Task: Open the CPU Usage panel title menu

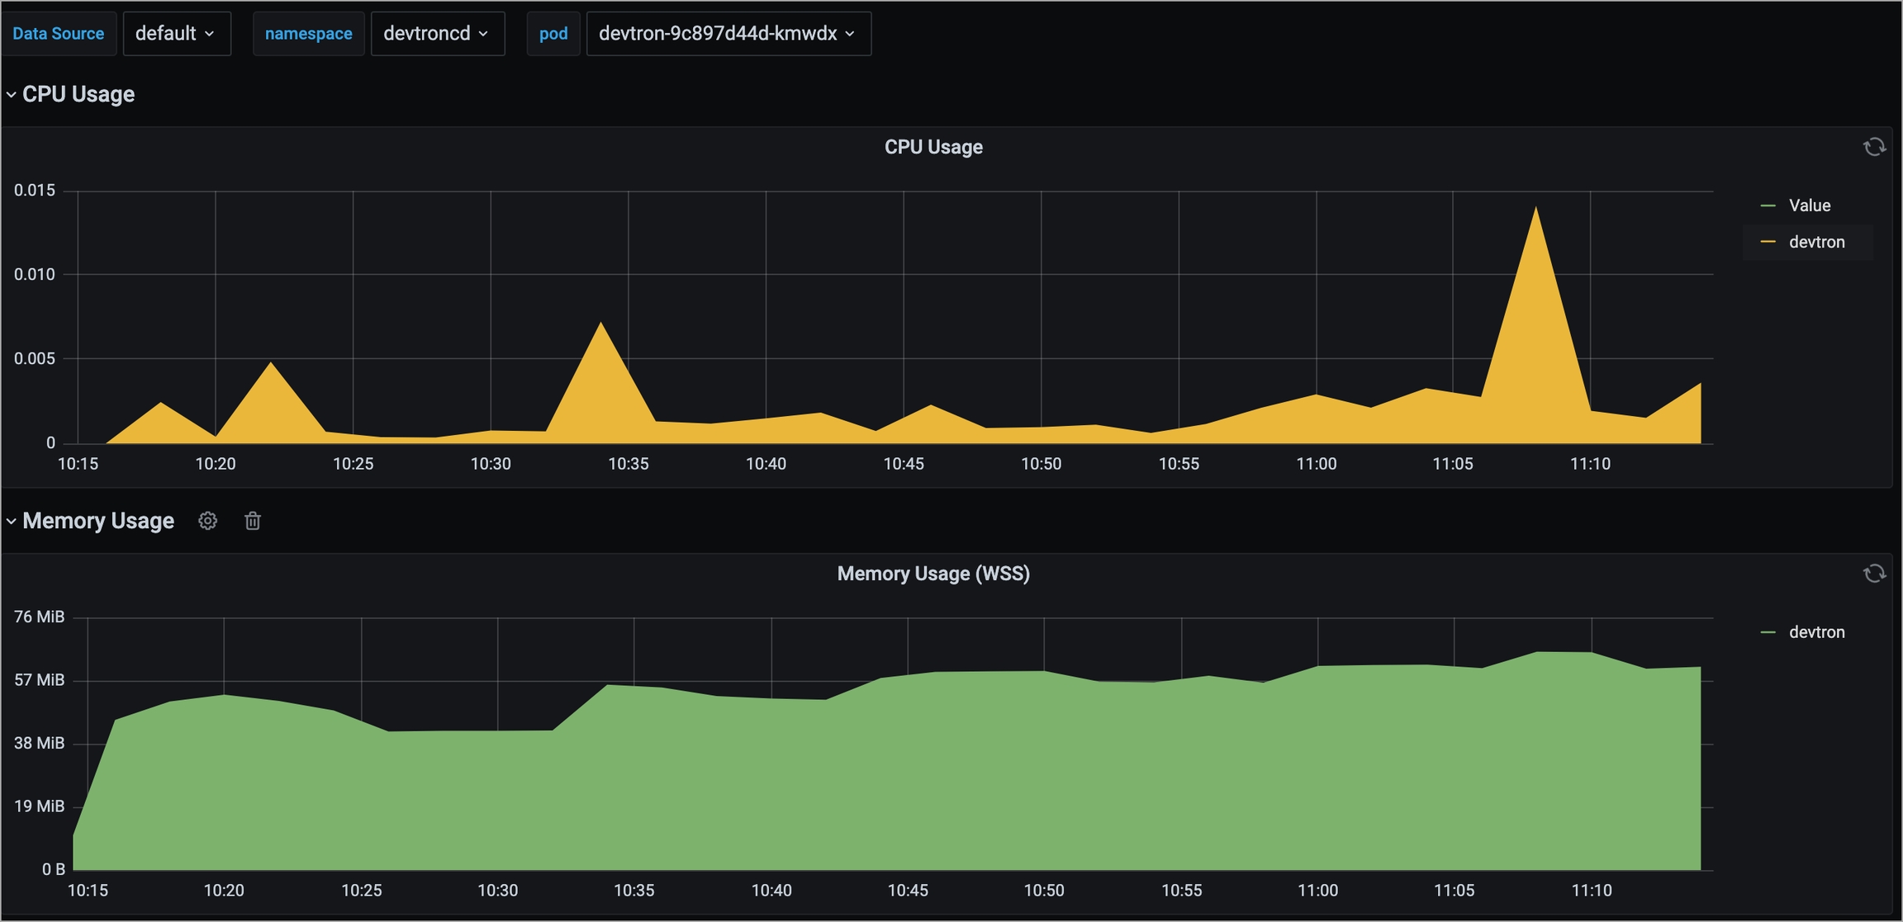Action: 933,147
